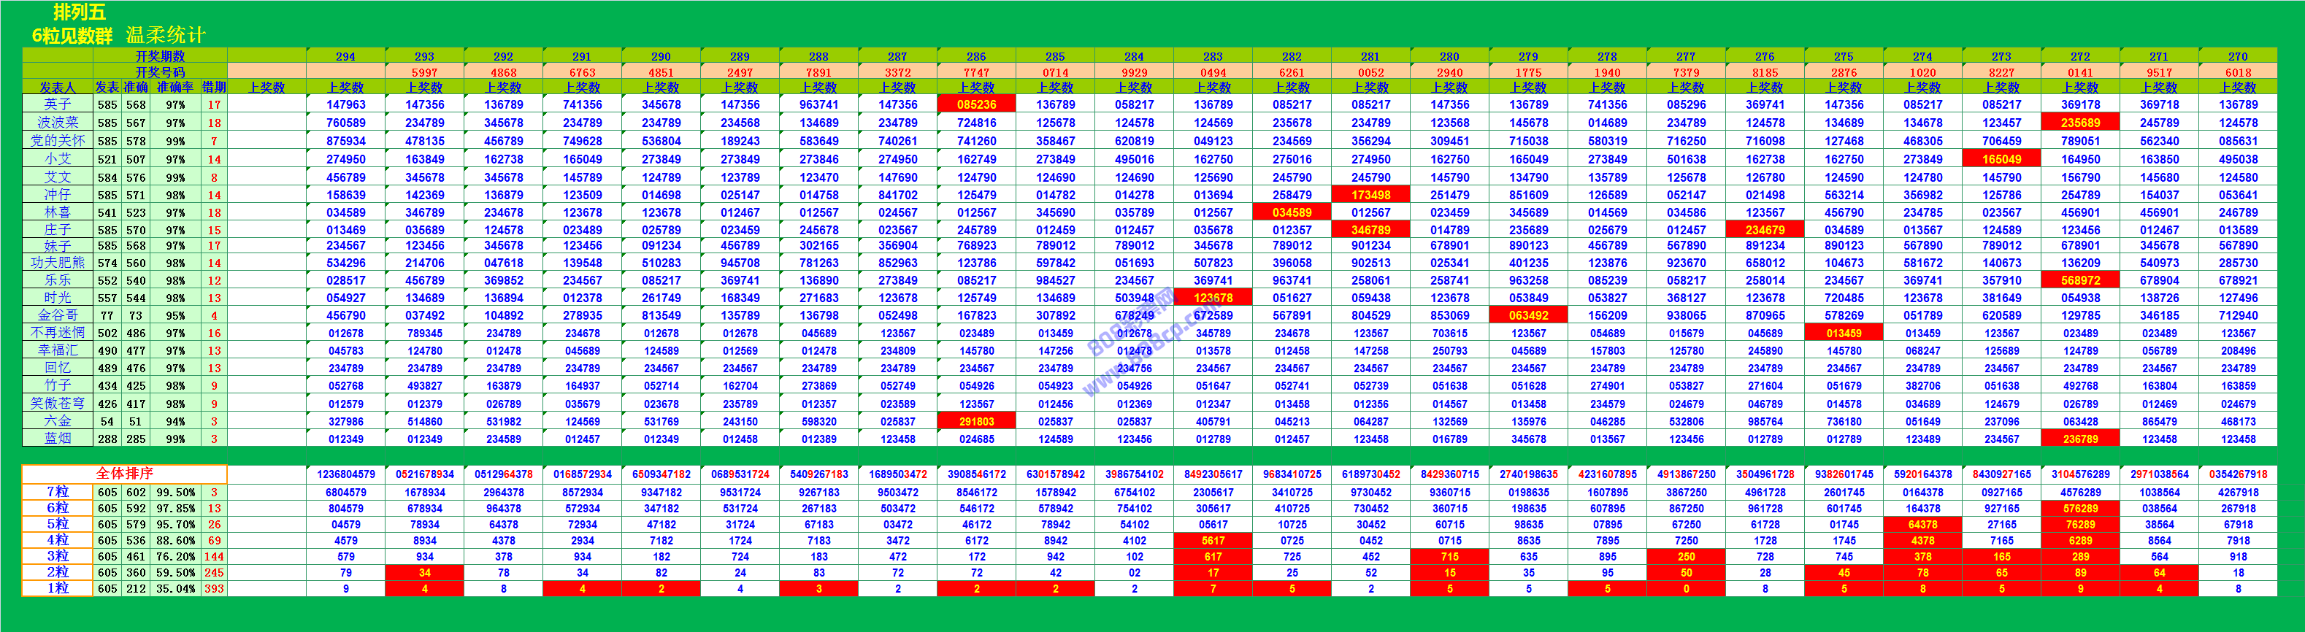Click the 开奖期数 header cell
Screen dimensions: 2305x632
pyautogui.click(x=160, y=56)
